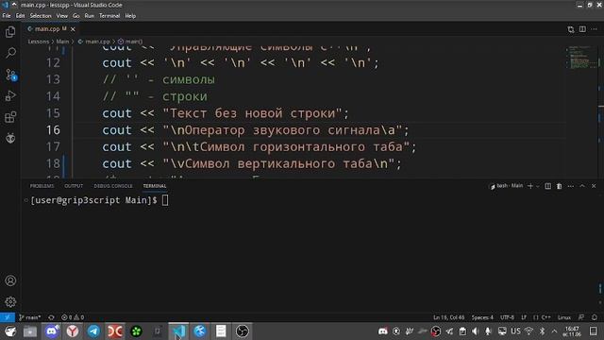Select the bash Main terminal label

(x=506, y=186)
